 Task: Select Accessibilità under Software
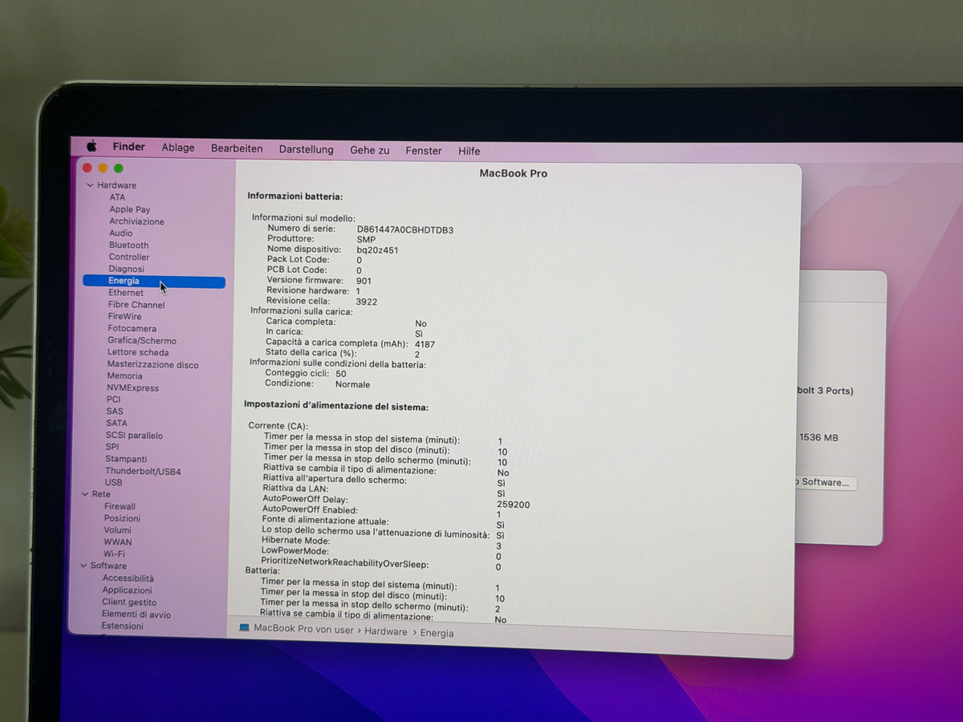[128, 578]
